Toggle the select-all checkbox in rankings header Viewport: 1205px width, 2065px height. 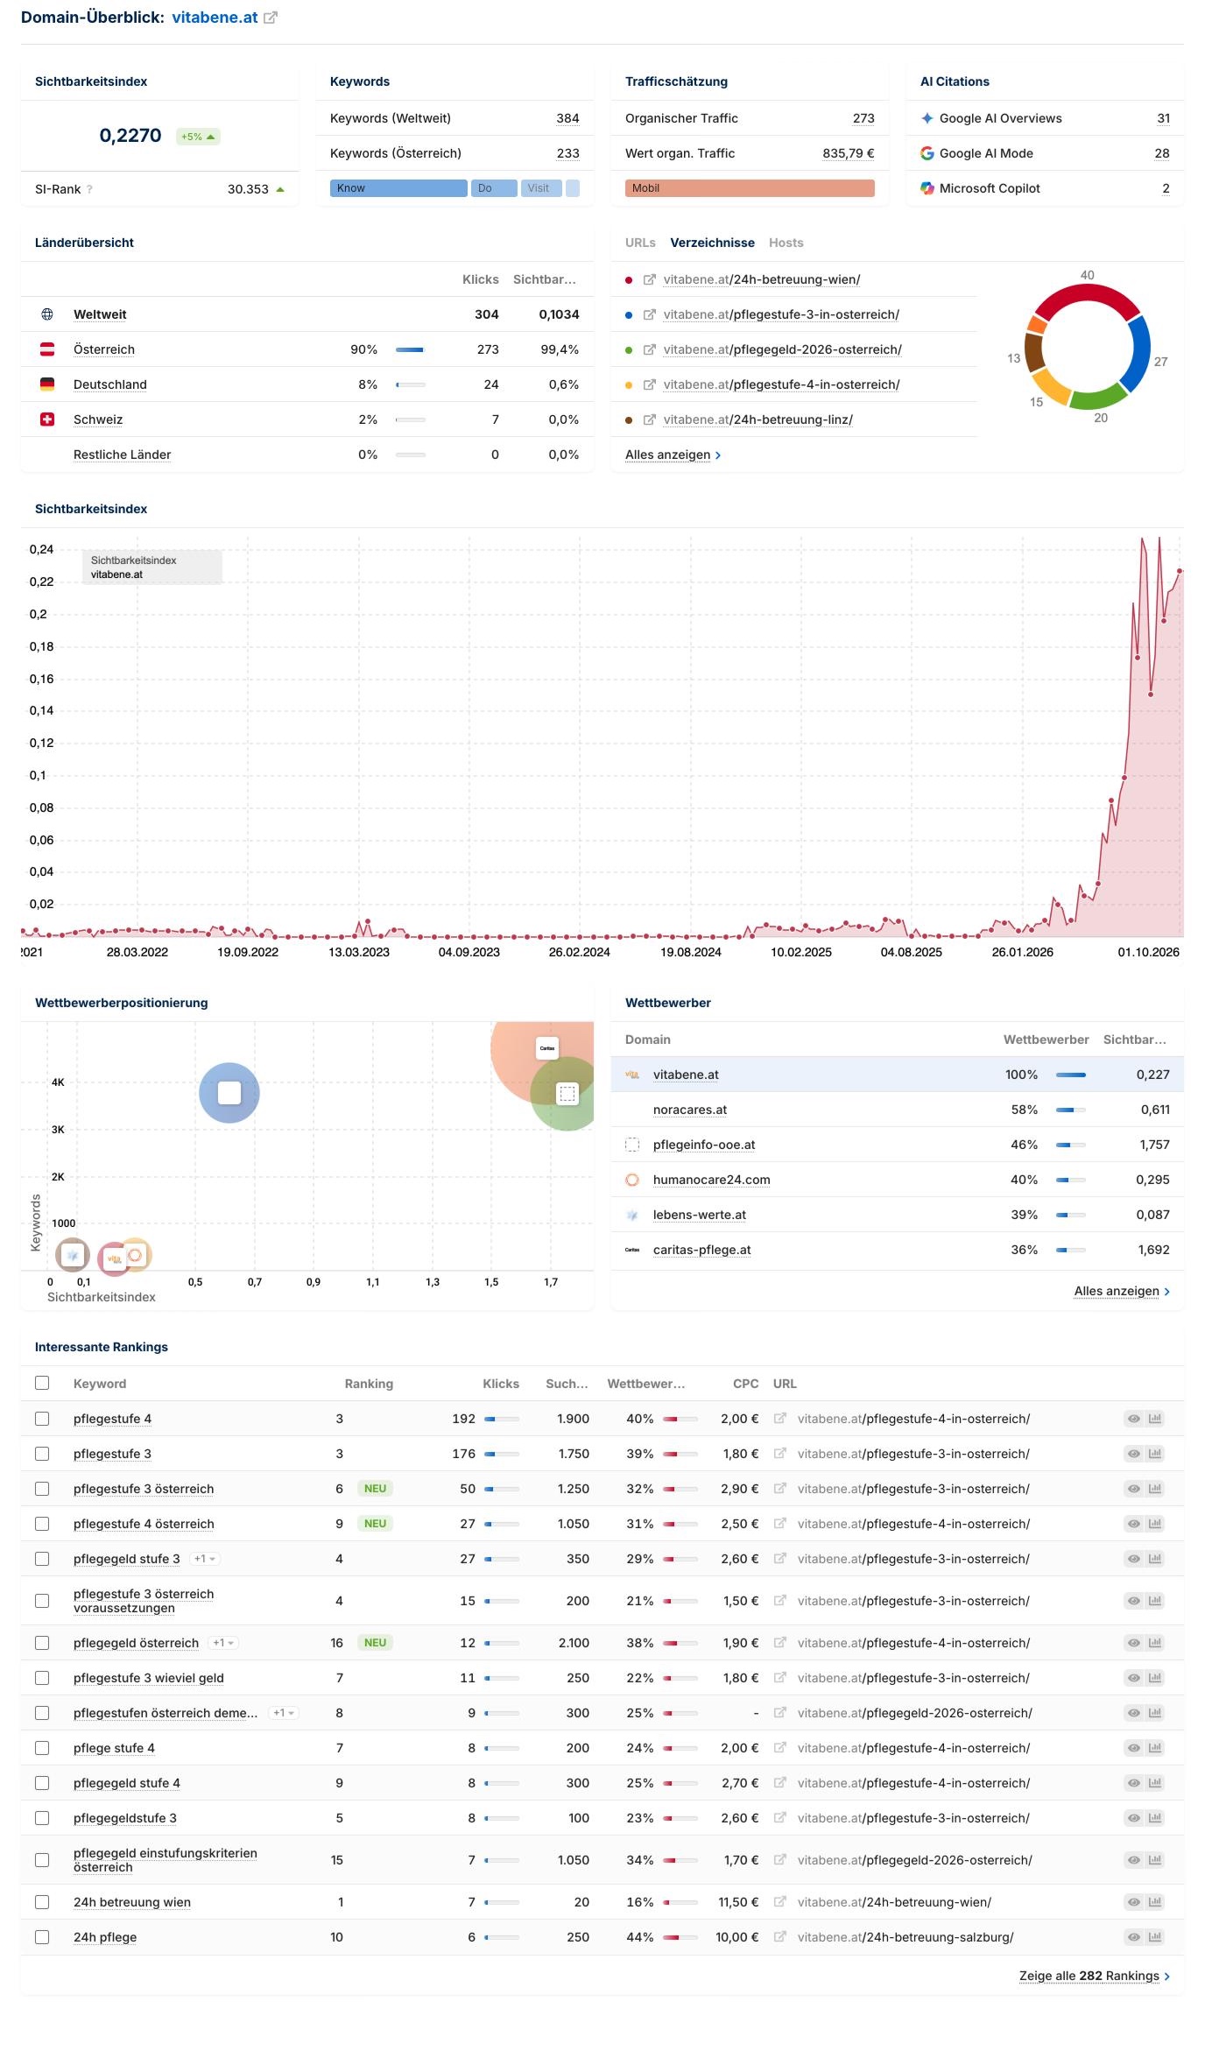point(42,1383)
